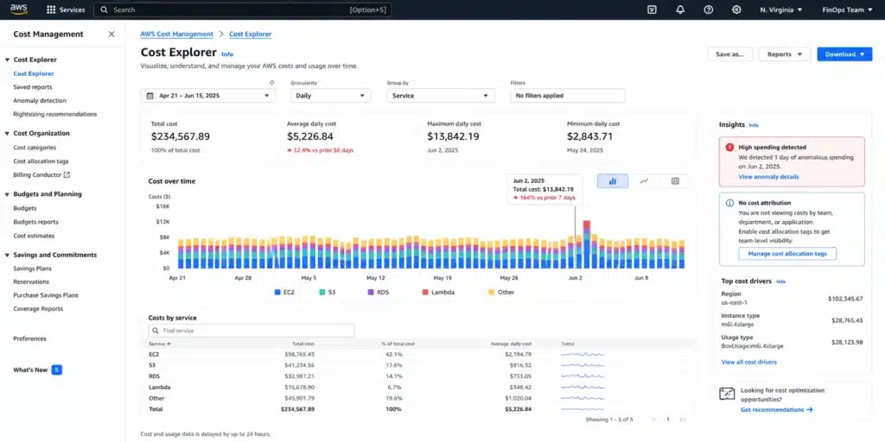Screen dimensions: 885x442
Task: Open Budgets in sidebar
Action: (25, 208)
